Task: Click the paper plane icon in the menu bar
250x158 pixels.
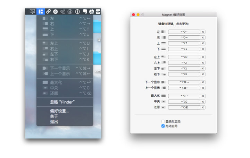Action: tap(62, 12)
